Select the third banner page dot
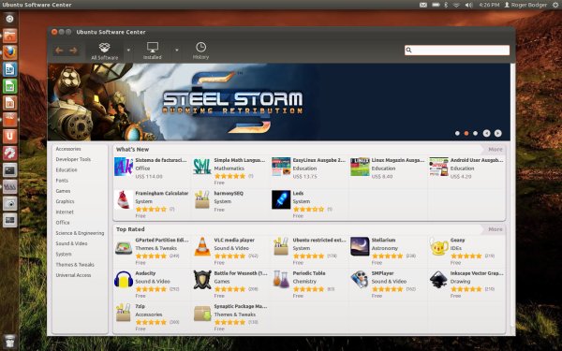The width and height of the screenshot is (562, 351). pyautogui.click(x=475, y=133)
